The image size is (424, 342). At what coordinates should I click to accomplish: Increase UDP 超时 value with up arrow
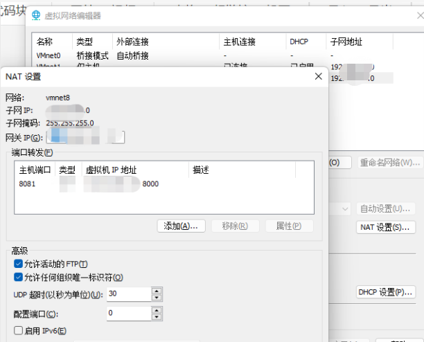(x=157, y=291)
